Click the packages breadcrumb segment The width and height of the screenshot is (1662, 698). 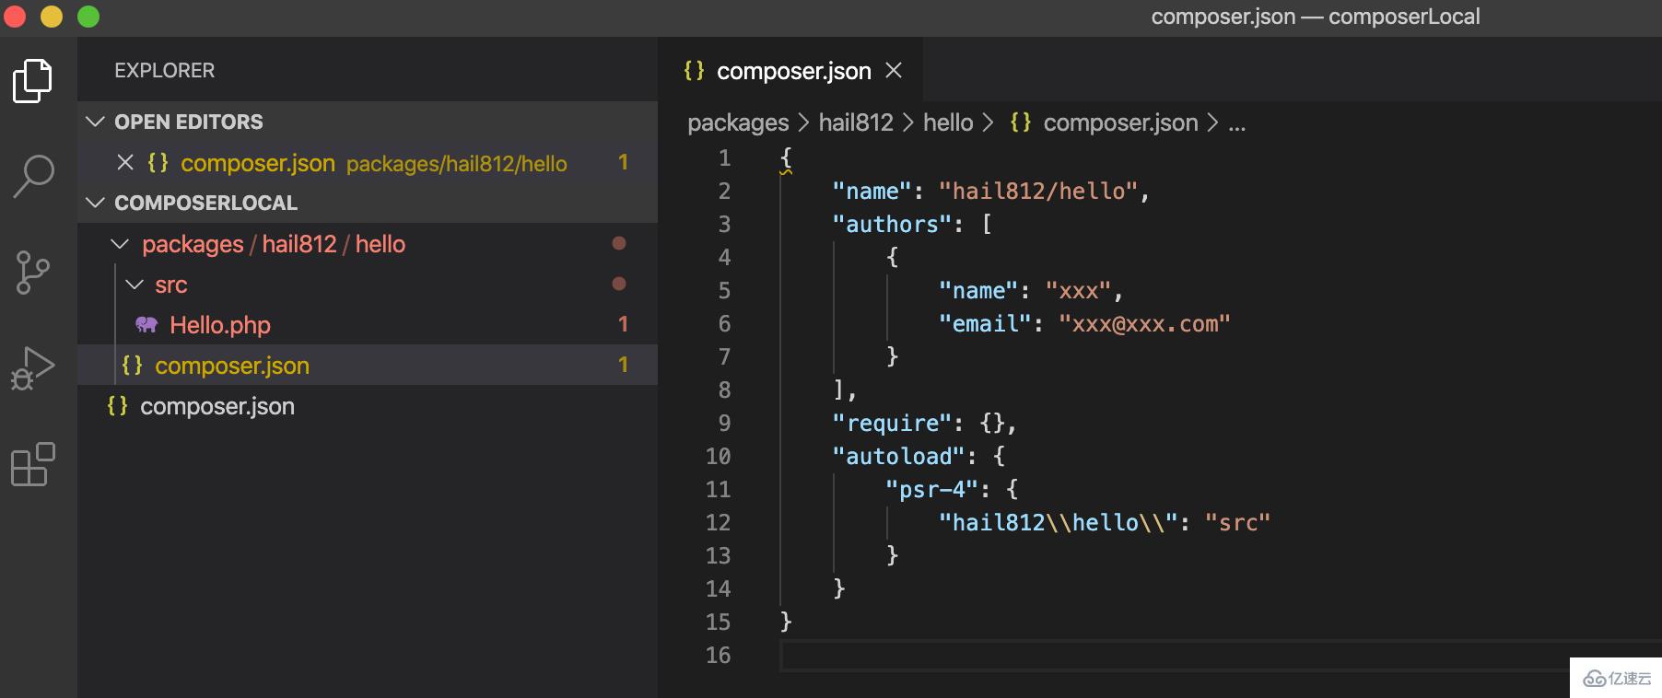coord(738,122)
